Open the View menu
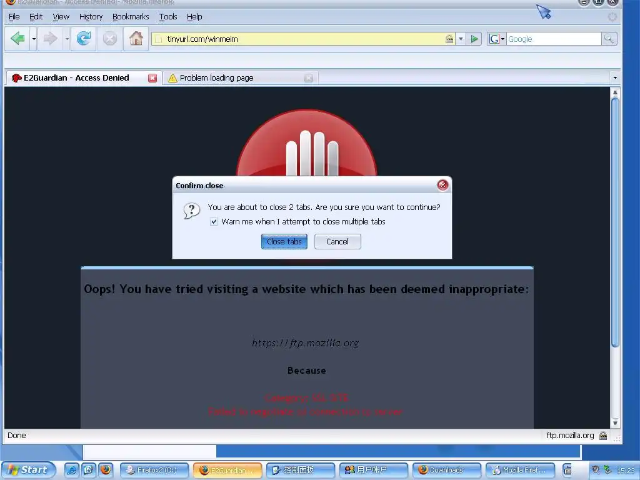Viewport: 640px width, 480px height. pos(61,17)
